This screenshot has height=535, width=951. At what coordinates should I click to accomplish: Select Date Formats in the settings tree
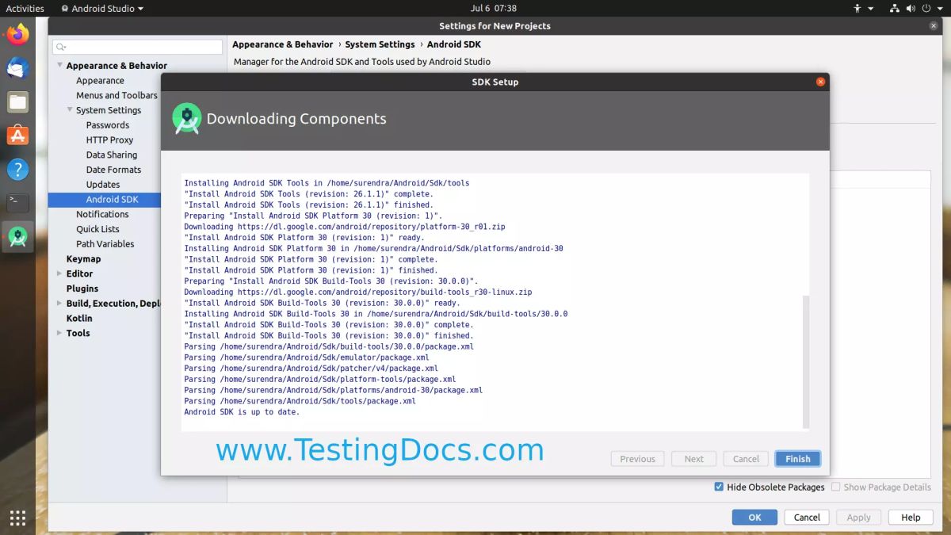[113, 170]
